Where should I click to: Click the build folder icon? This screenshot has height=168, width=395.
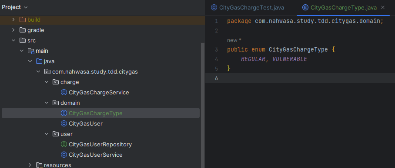(23, 19)
